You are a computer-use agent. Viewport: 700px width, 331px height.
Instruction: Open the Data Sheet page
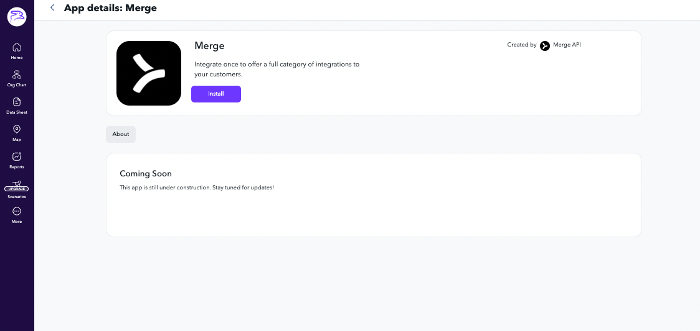point(17,106)
